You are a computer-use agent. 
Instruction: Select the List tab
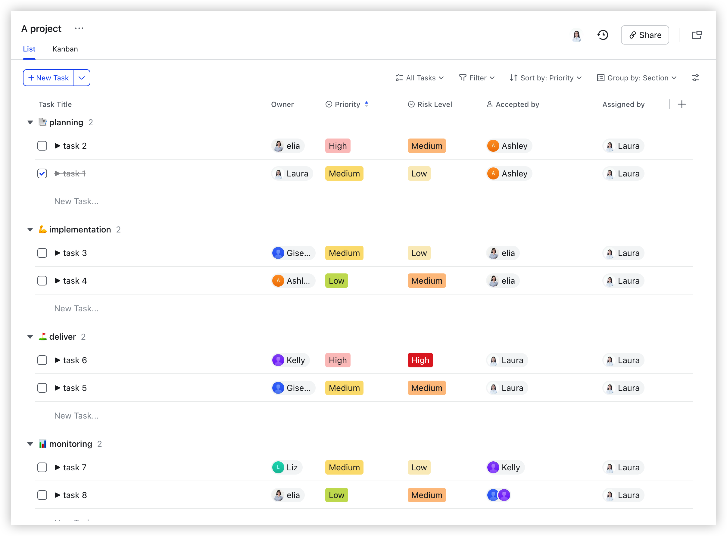(x=29, y=49)
